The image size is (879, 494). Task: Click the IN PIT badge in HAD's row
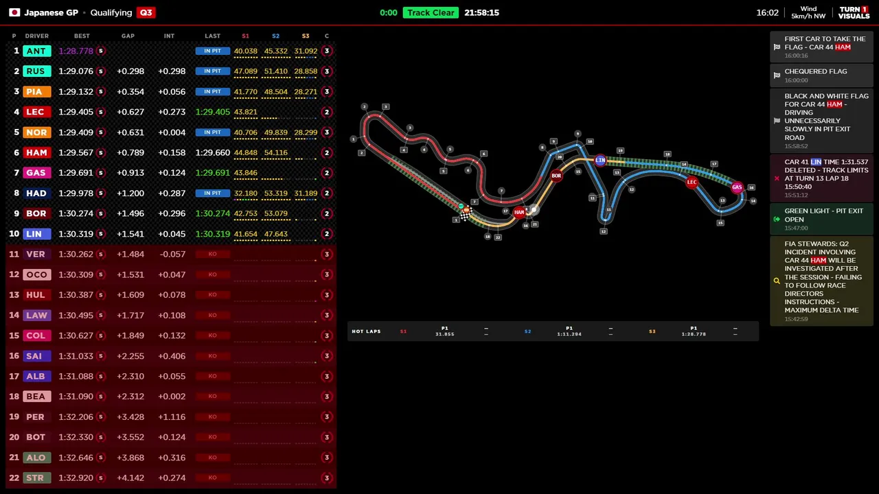212,193
